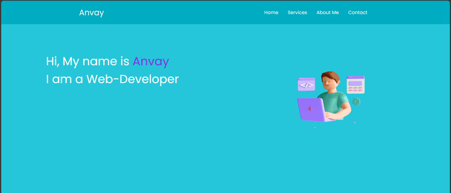Click the gray form window icon
The image size is (451, 193).
click(355, 85)
